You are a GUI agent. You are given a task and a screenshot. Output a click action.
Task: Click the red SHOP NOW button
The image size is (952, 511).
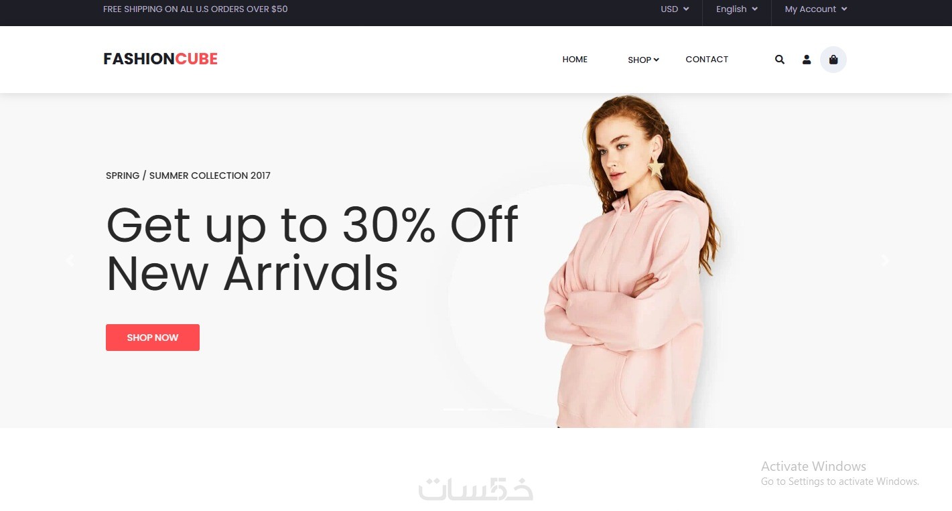[153, 338]
